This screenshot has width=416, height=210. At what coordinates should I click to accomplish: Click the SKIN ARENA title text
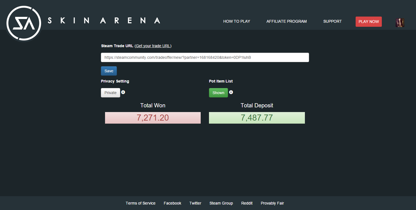pyautogui.click(x=104, y=20)
